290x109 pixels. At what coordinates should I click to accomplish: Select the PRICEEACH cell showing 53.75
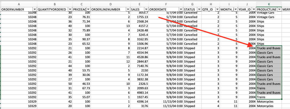pos(82,70)
